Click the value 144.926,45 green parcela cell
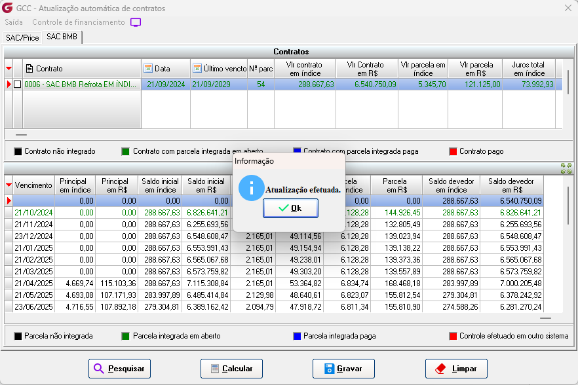This screenshot has height=385, width=578. click(x=396, y=213)
